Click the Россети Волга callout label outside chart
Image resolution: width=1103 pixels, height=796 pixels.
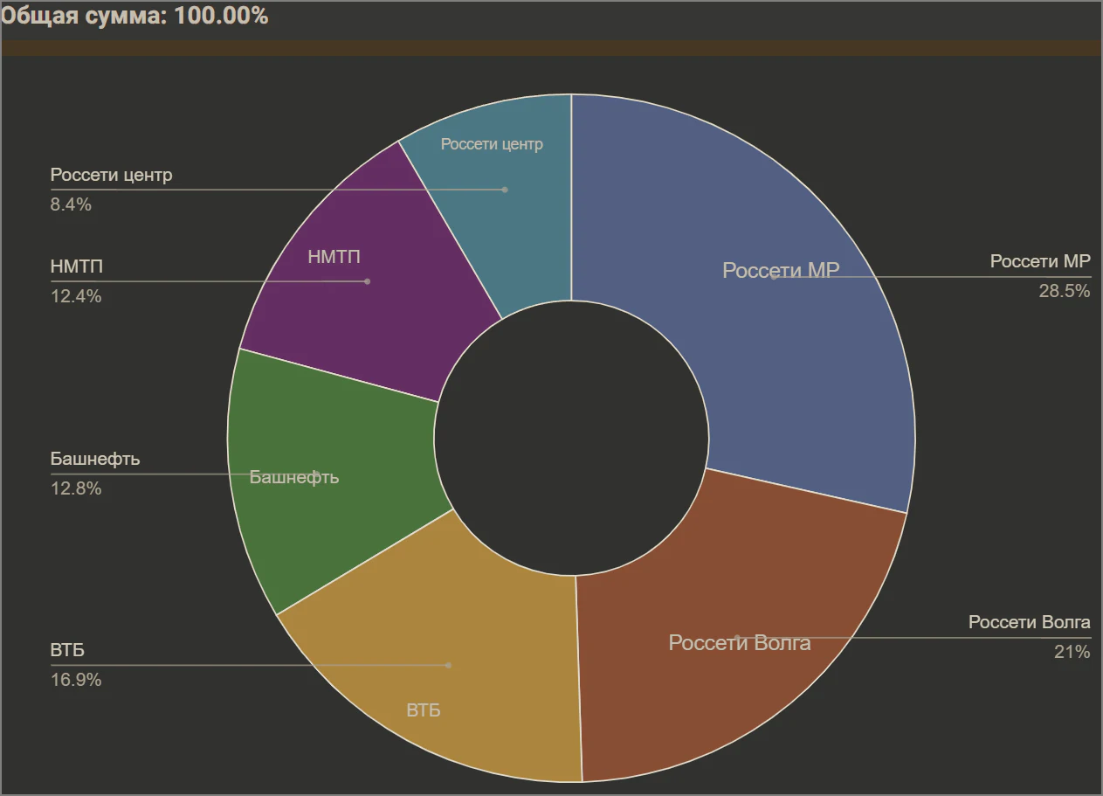click(1029, 622)
